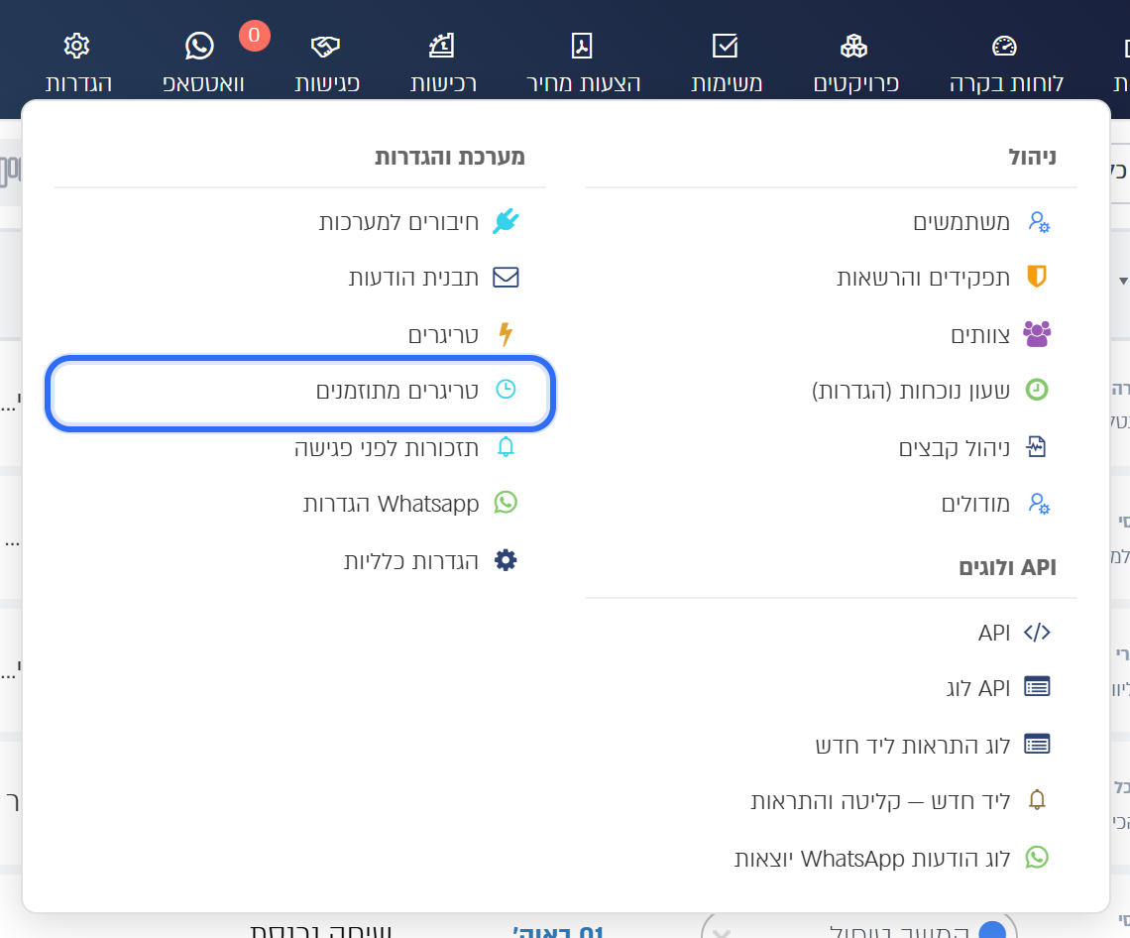Open the הצעות מחיר PDF icon

[x=582, y=47]
